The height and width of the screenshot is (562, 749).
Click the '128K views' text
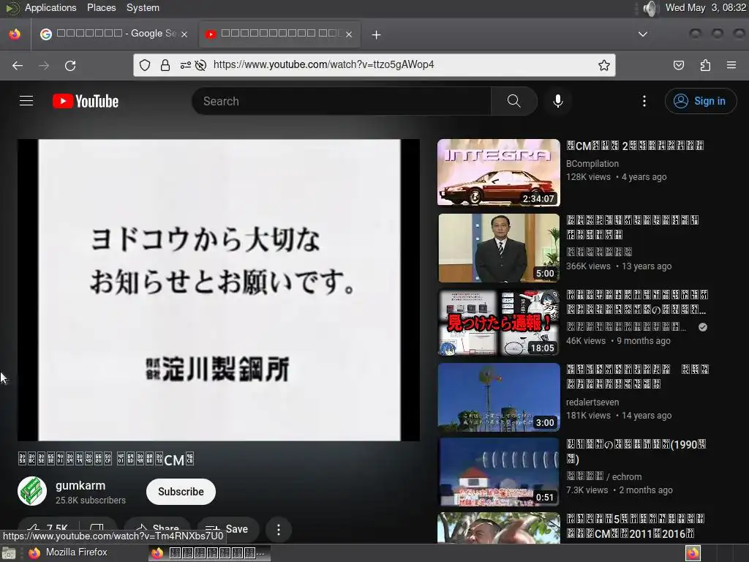click(x=589, y=177)
